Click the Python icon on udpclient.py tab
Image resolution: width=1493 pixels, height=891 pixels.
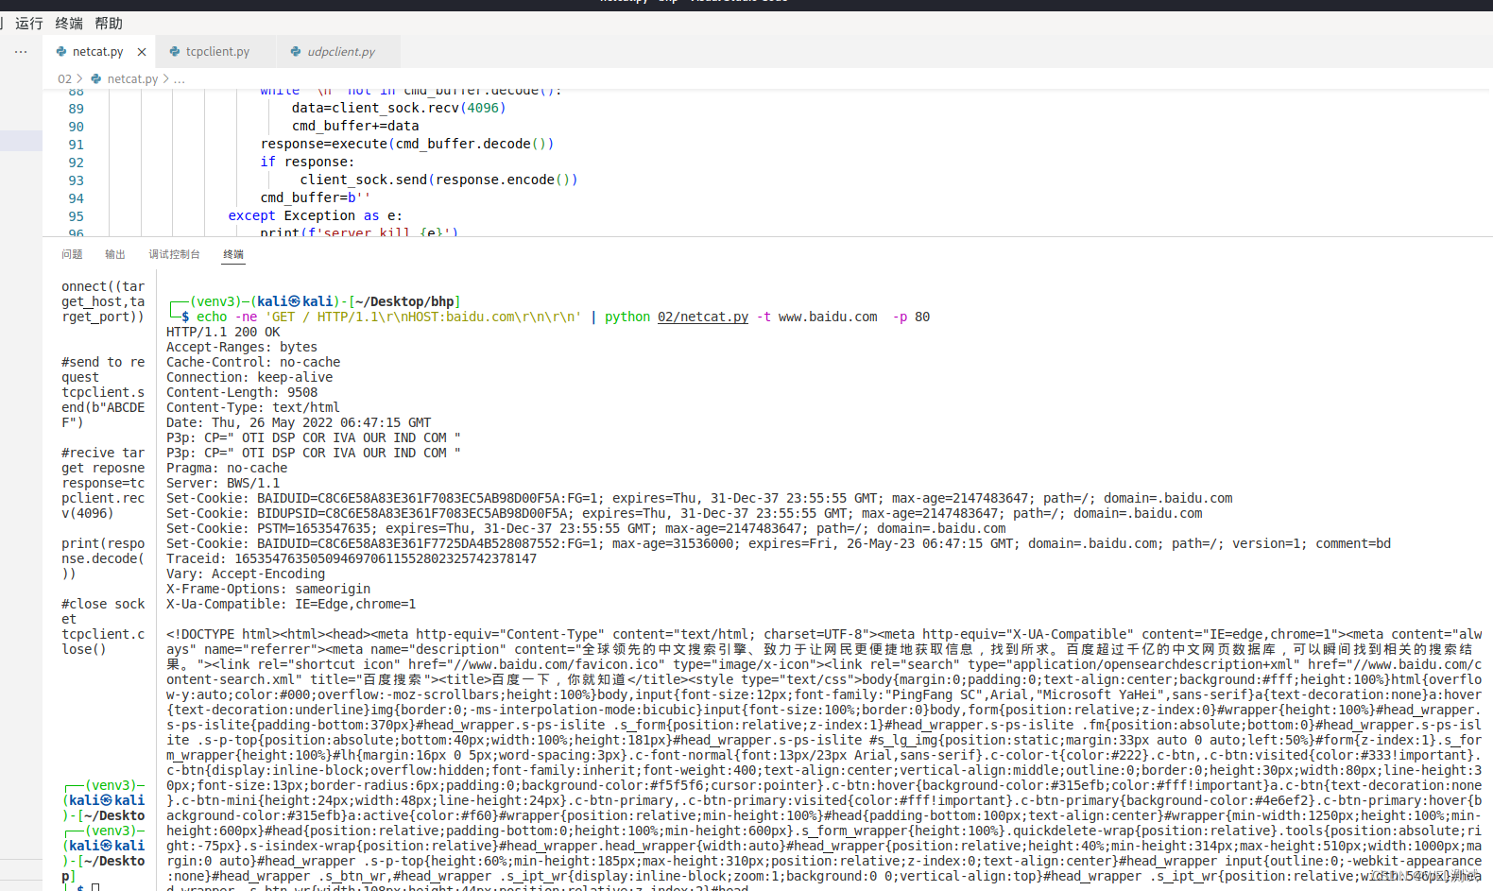tap(296, 52)
